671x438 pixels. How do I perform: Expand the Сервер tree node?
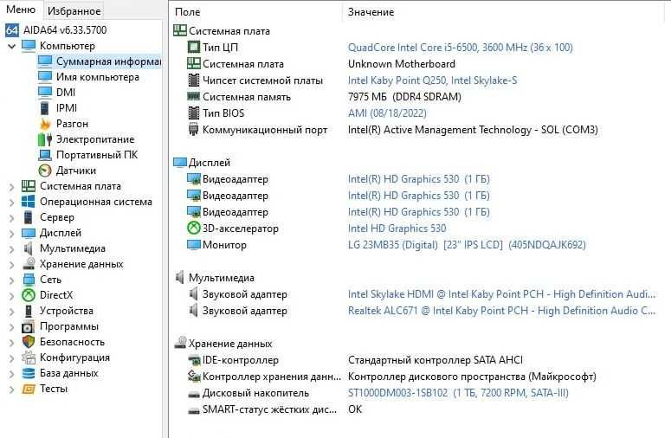point(11,218)
